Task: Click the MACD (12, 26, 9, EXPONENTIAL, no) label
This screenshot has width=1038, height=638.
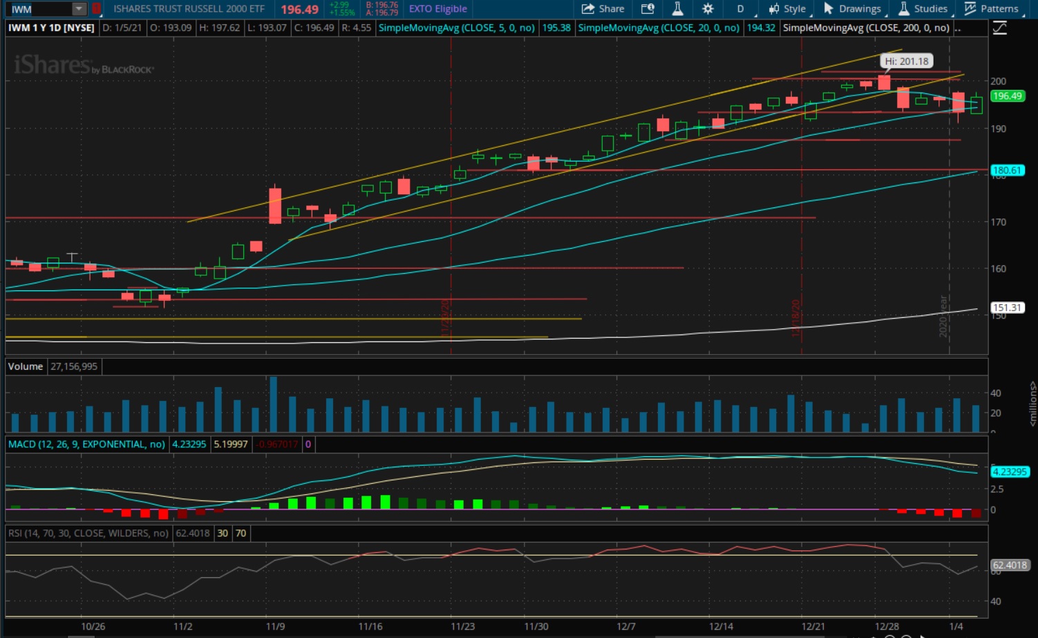Action: coord(86,444)
